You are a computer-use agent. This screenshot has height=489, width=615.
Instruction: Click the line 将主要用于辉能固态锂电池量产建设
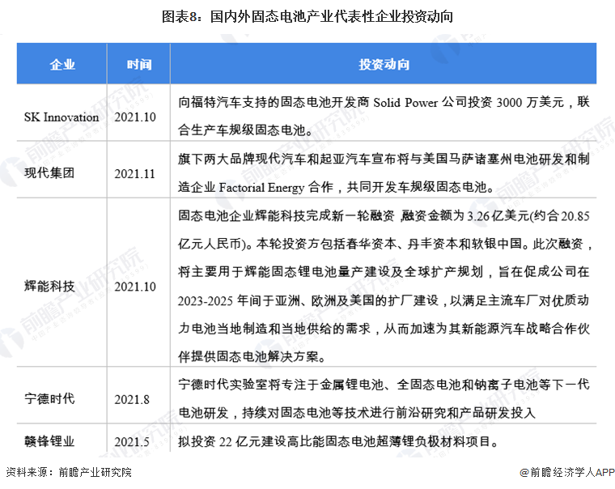click(x=384, y=272)
